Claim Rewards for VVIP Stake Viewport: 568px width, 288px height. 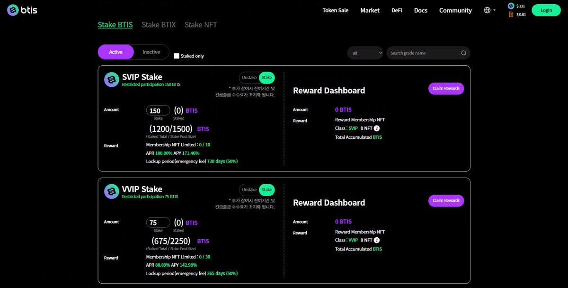click(446, 200)
